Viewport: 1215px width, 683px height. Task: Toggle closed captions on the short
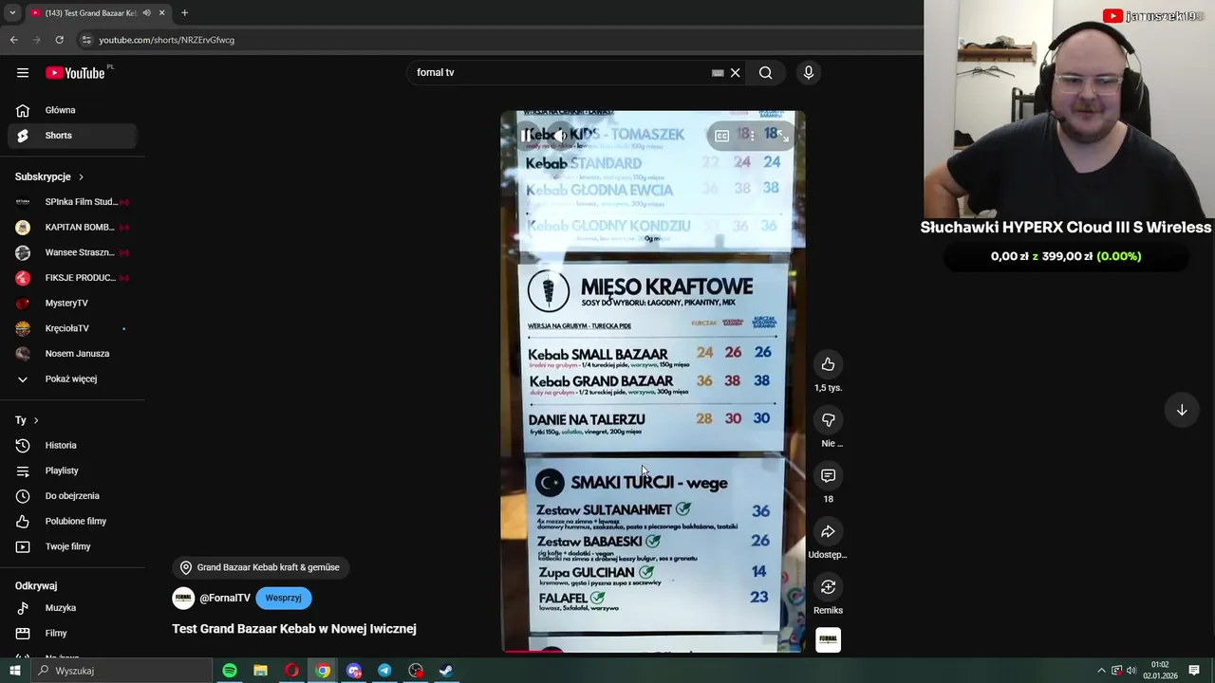pyautogui.click(x=721, y=136)
